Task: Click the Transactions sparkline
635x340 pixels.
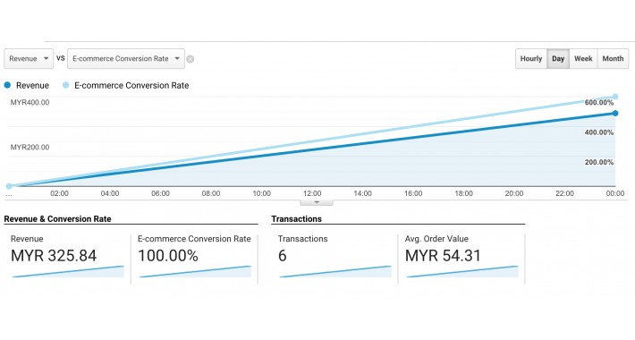Action: 335,271
